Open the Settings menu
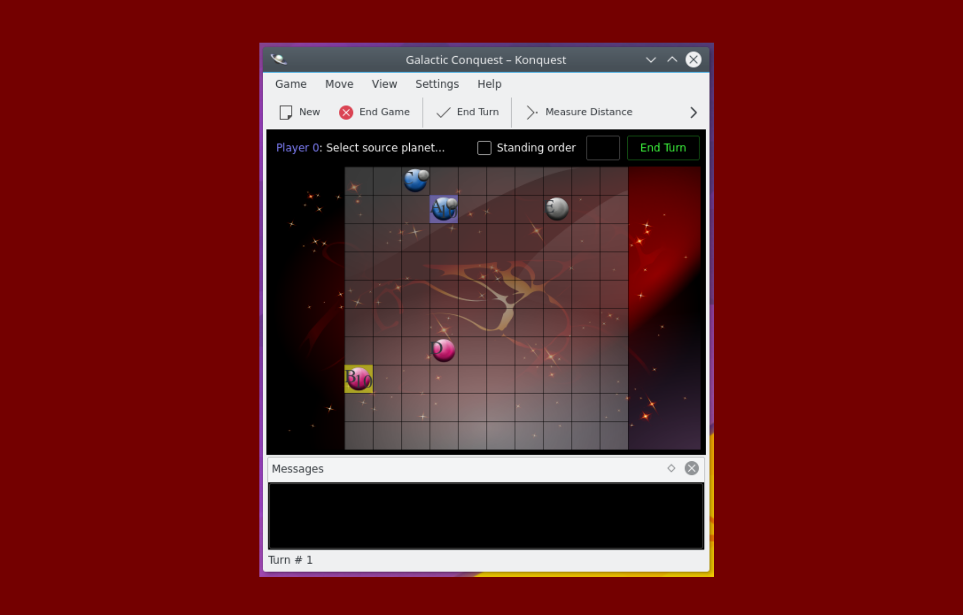The width and height of the screenshot is (963, 615). [437, 84]
